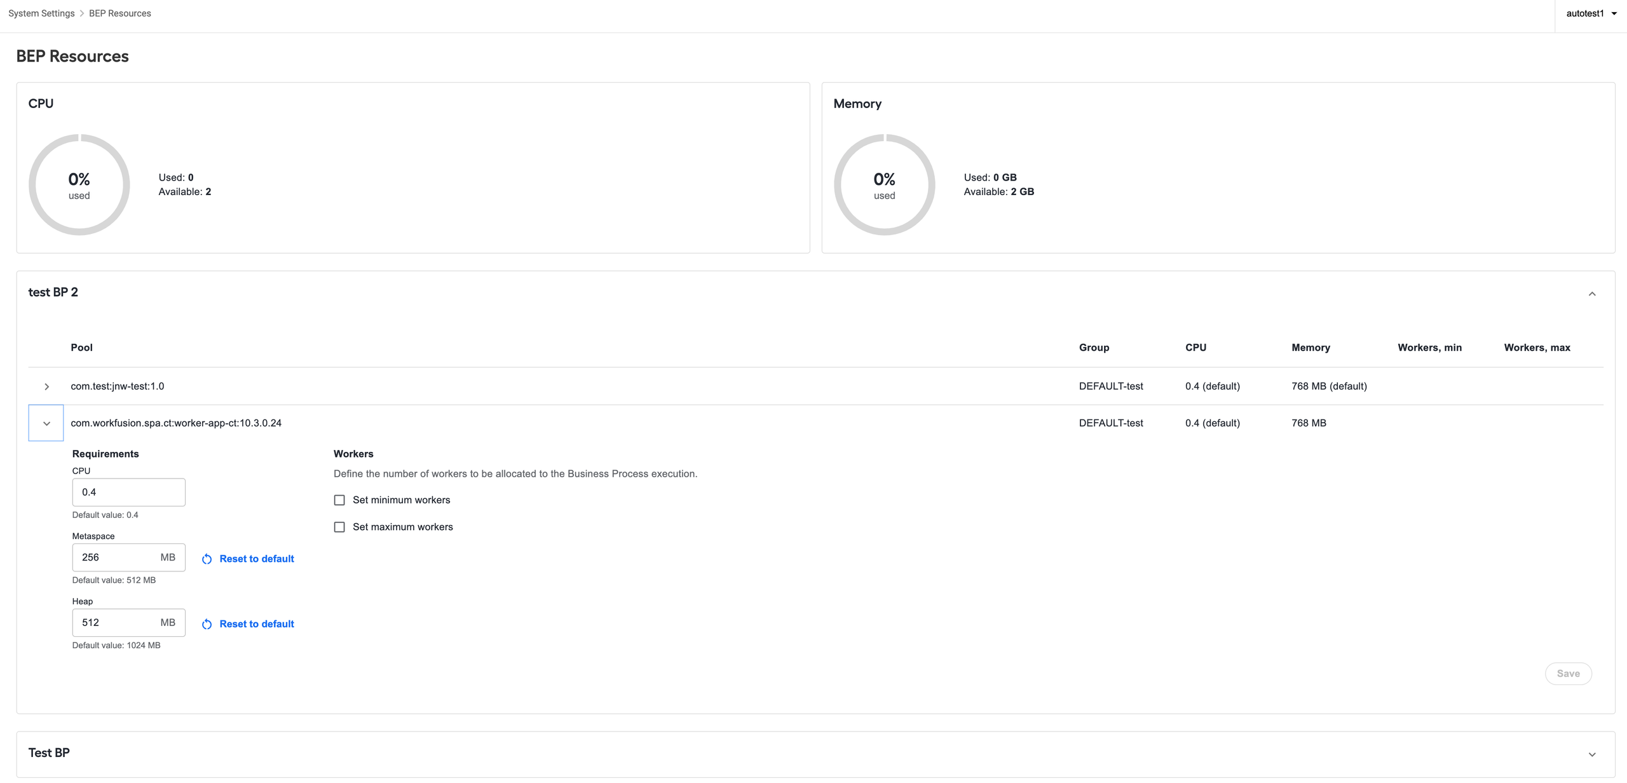The image size is (1627, 783).
Task: Click the Save button
Action: point(1568,674)
